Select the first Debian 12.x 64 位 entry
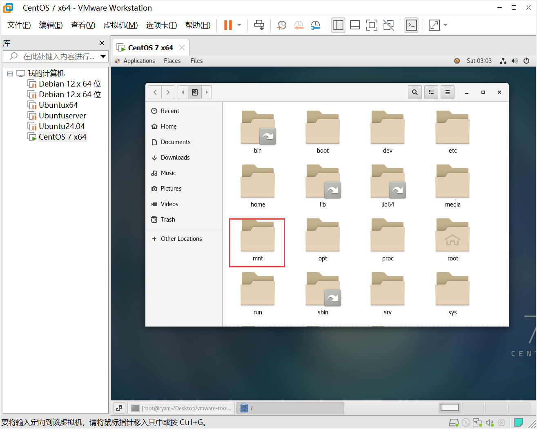537x429 pixels. (64, 84)
